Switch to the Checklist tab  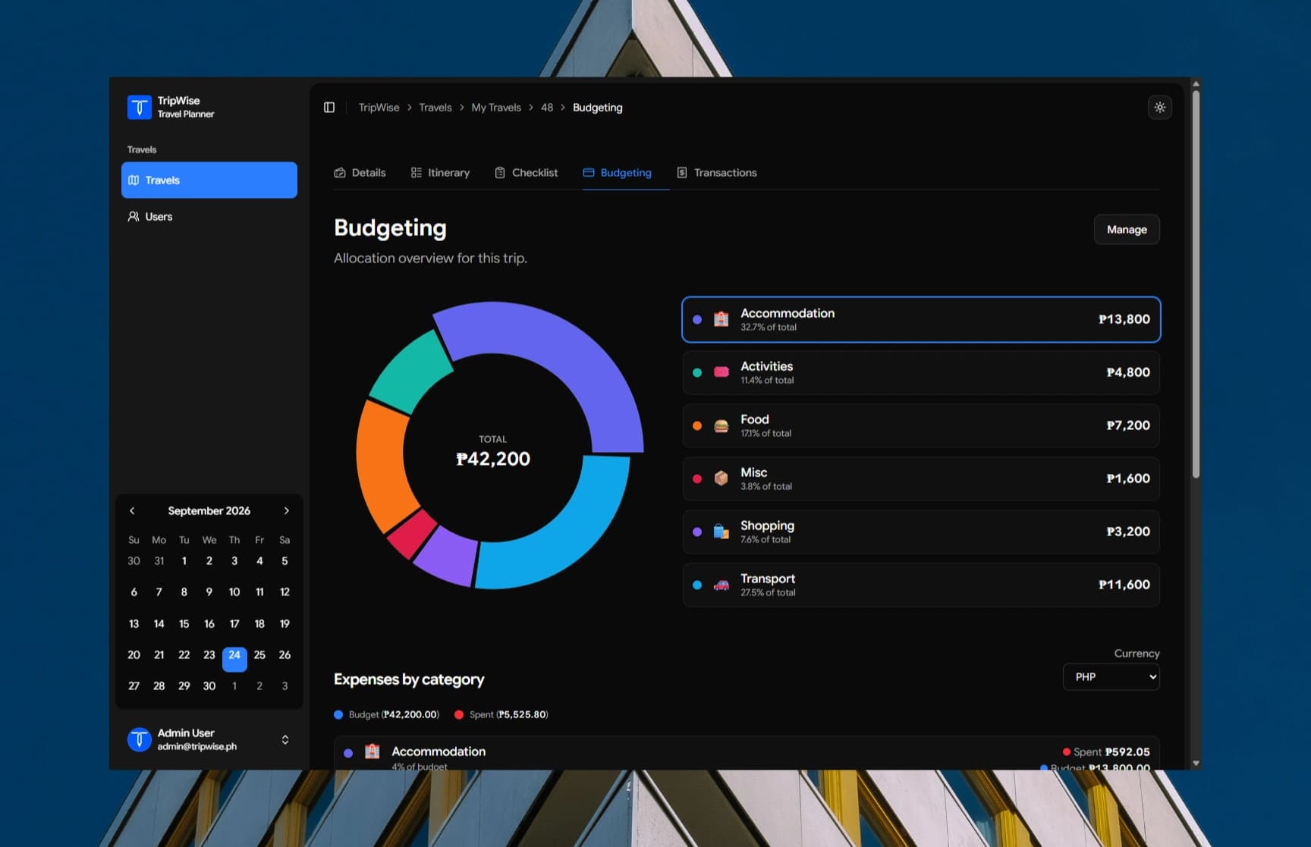526,172
